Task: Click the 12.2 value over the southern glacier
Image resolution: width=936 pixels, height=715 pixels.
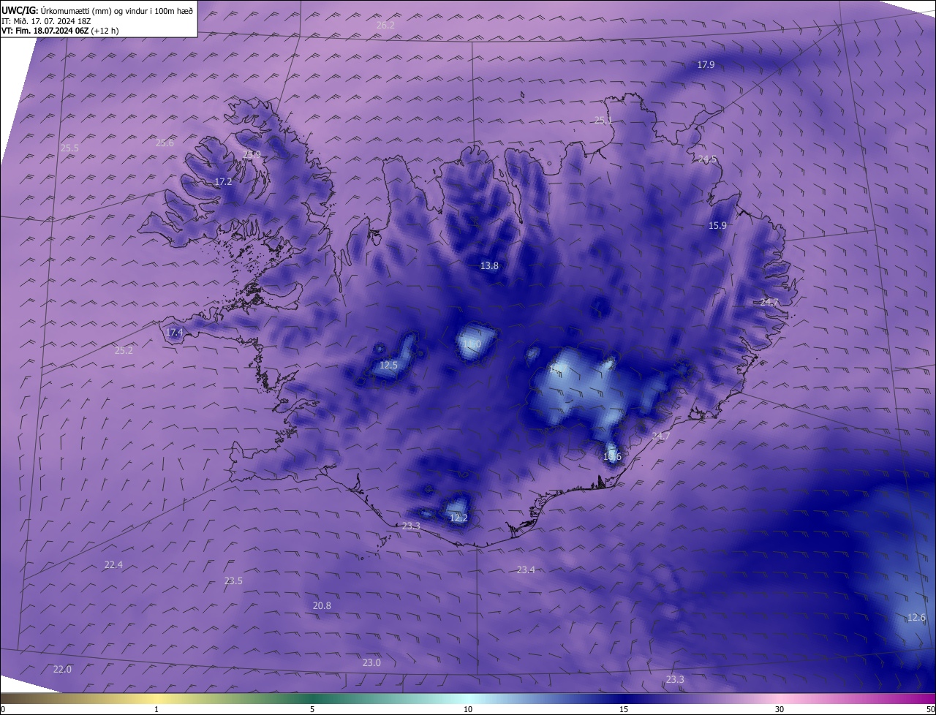Action: click(x=458, y=518)
